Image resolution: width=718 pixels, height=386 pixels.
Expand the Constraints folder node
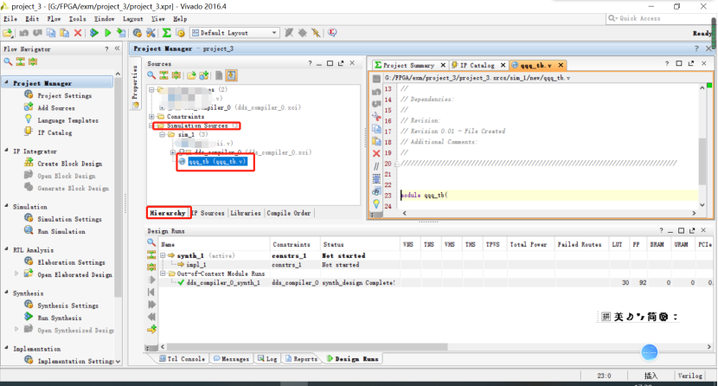[x=151, y=117]
